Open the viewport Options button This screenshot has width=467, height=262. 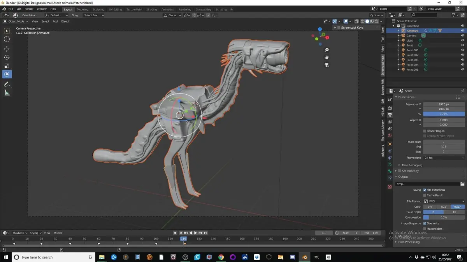point(376,15)
